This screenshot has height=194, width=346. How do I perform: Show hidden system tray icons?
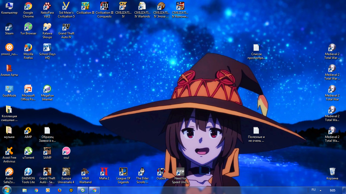(320, 190)
